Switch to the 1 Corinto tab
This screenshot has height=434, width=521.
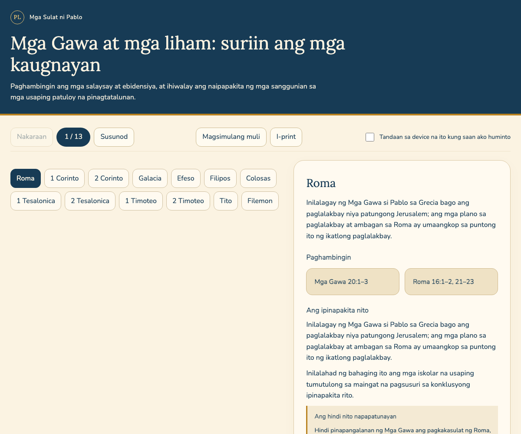click(65, 178)
